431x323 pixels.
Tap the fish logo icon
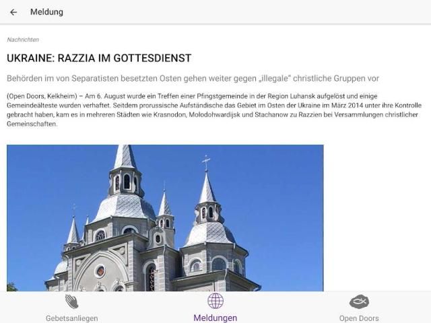point(359,301)
